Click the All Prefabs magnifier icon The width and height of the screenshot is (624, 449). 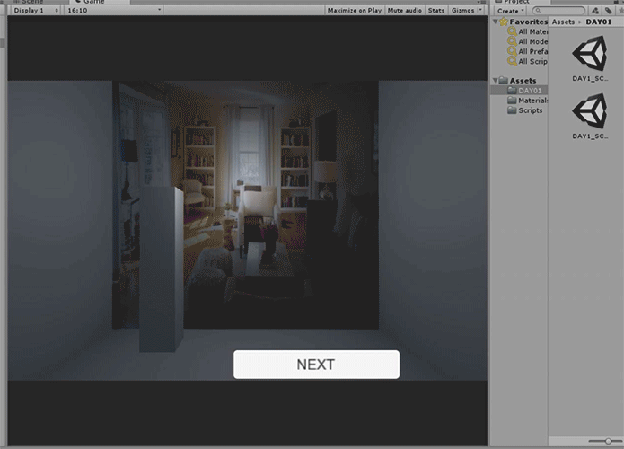pyautogui.click(x=512, y=51)
